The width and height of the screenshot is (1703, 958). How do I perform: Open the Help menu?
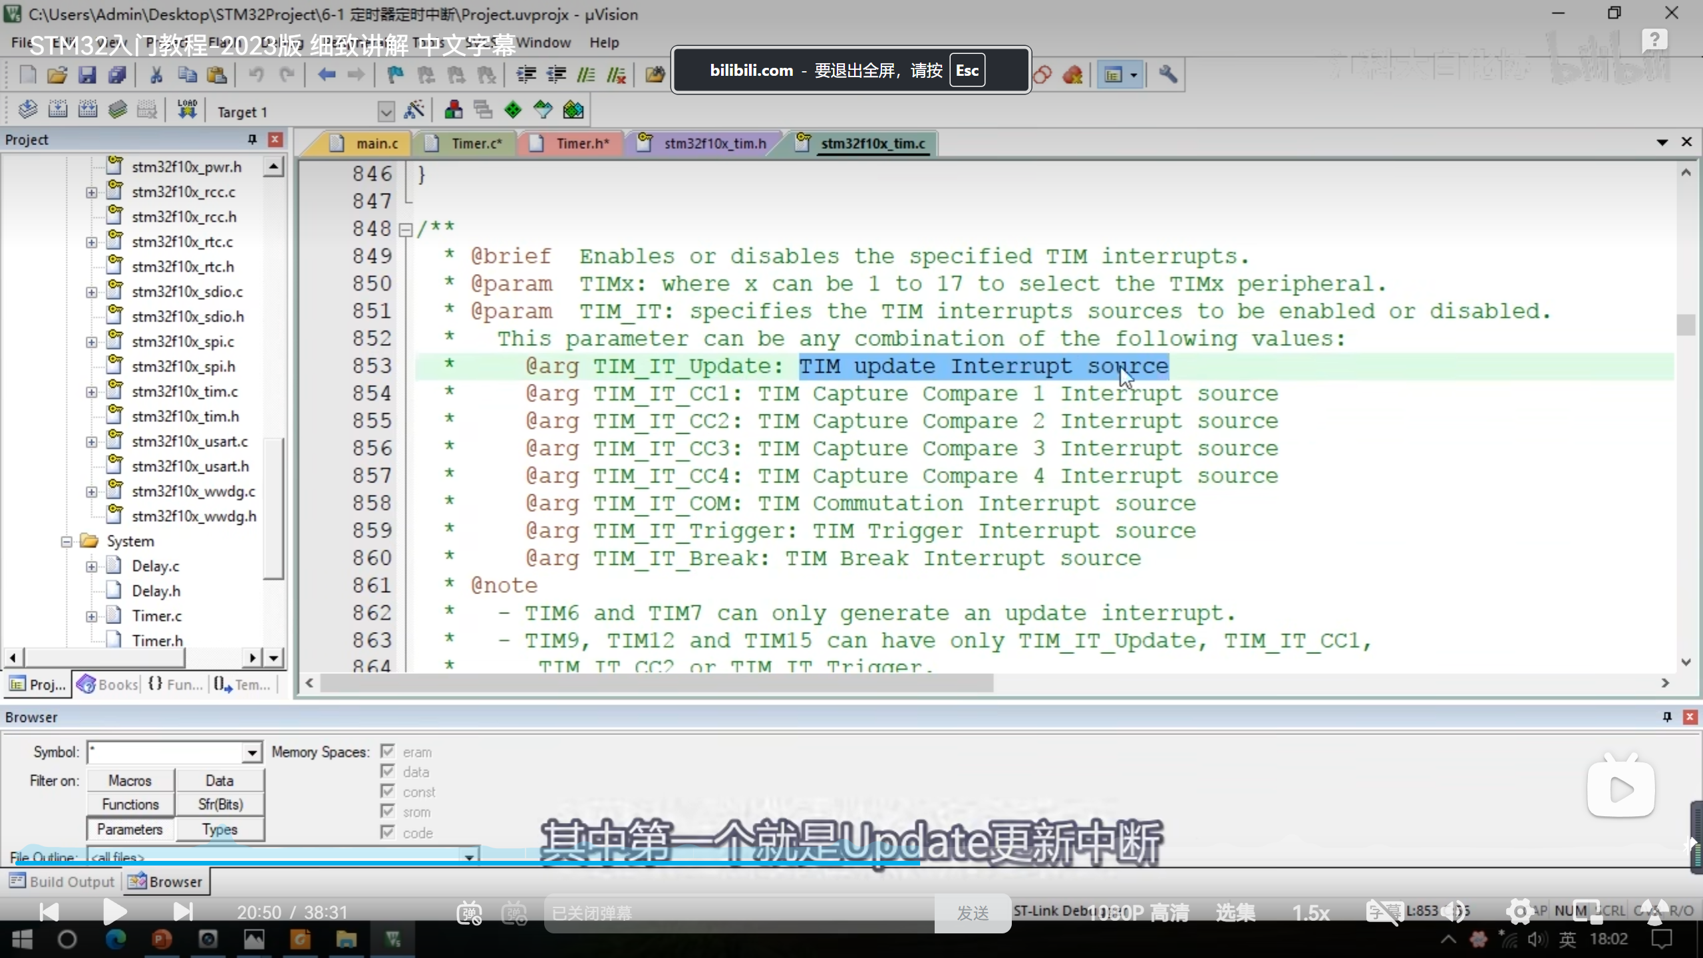point(603,43)
